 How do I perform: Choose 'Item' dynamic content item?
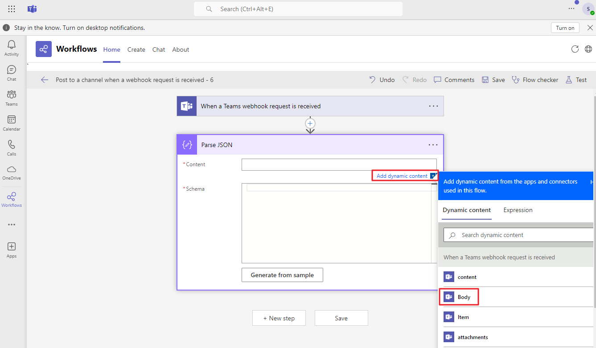tap(516, 317)
